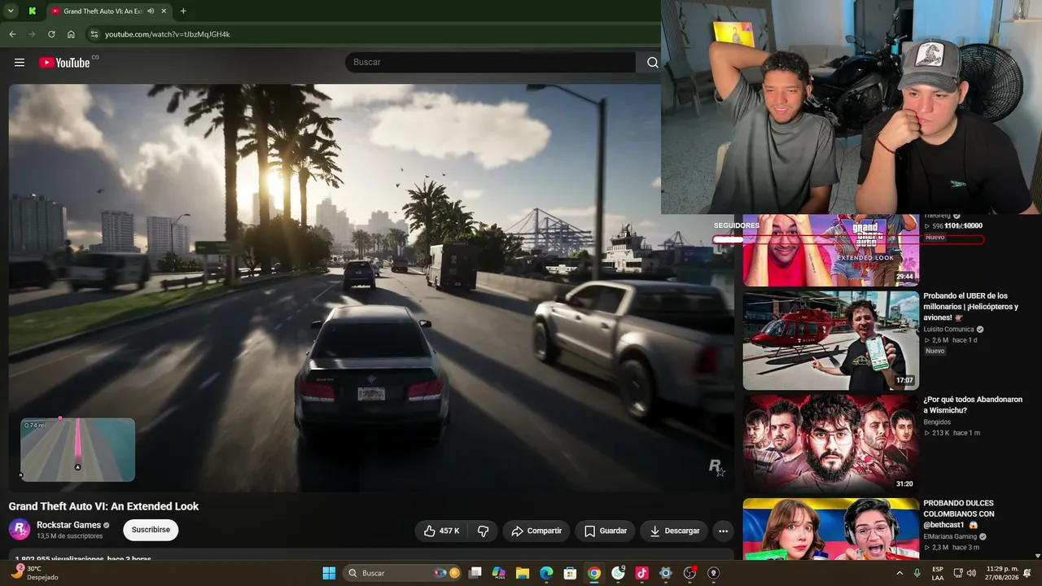Go back with the browser back arrow

[x=12, y=34]
